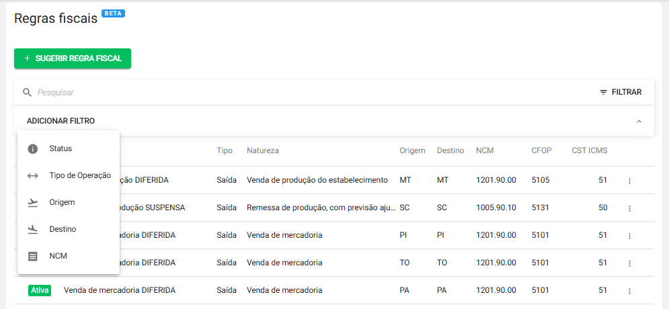Pick Origem from the filter menu
Screen dimensions: 669x309
click(x=61, y=202)
